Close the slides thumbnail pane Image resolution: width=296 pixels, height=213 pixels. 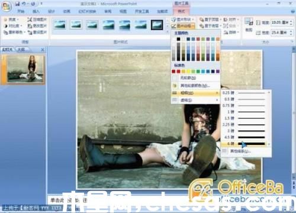(x=43, y=50)
